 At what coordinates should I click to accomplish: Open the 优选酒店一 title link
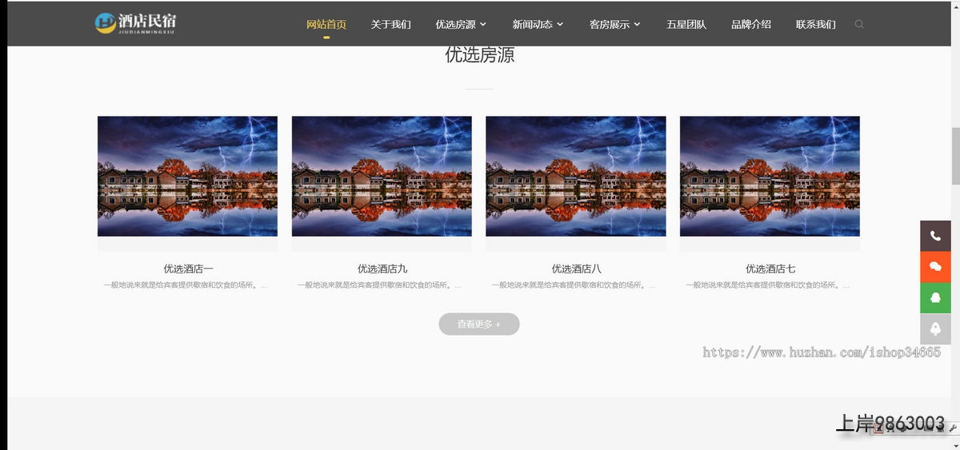pyautogui.click(x=188, y=269)
